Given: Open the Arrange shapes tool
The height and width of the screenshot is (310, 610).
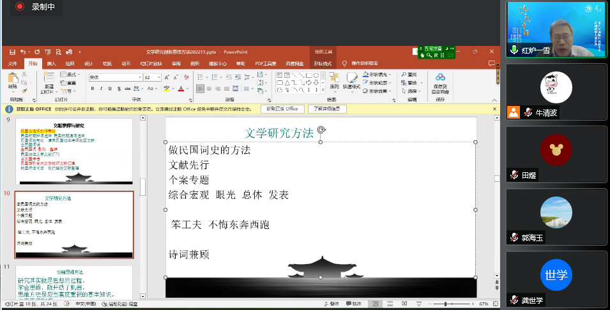Looking at the screenshot, I should pyautogui.click(x=334, y=81).
